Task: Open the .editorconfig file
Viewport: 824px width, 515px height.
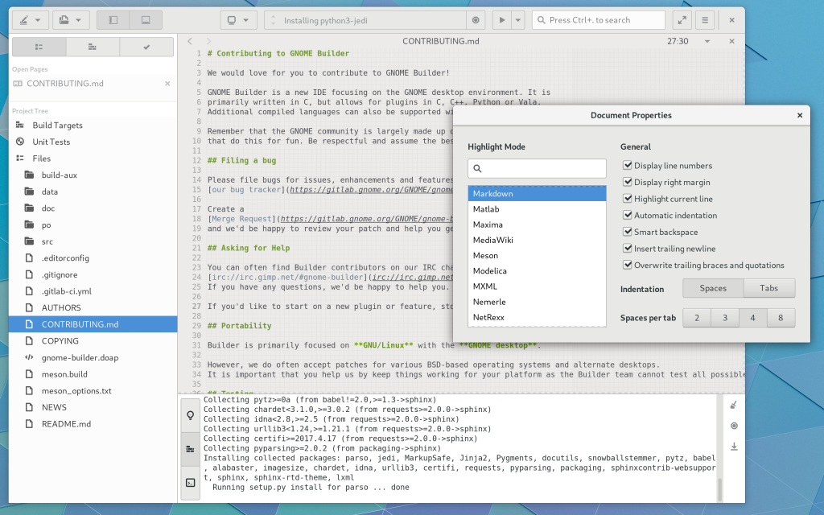Action: pos(93,258)
